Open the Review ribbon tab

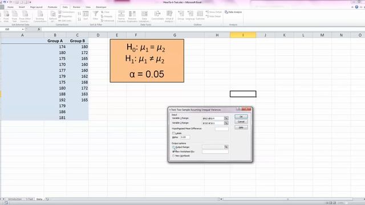pos(76,7)
